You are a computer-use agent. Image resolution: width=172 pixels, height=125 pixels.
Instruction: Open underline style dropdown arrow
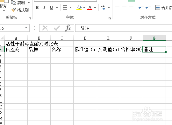point(57,8)
